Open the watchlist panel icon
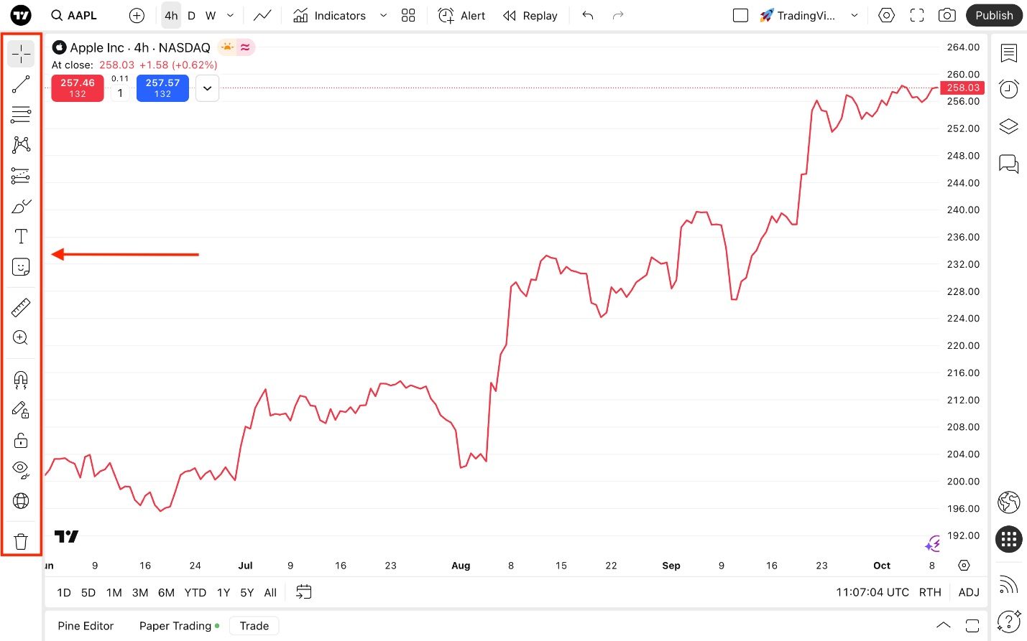 click(1009, 53)
